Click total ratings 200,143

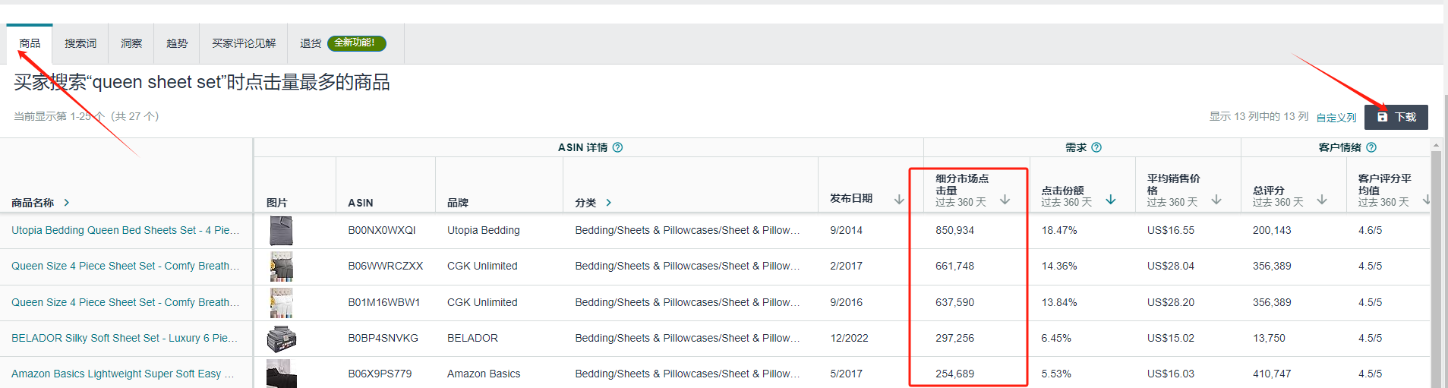click(1272, 230)
